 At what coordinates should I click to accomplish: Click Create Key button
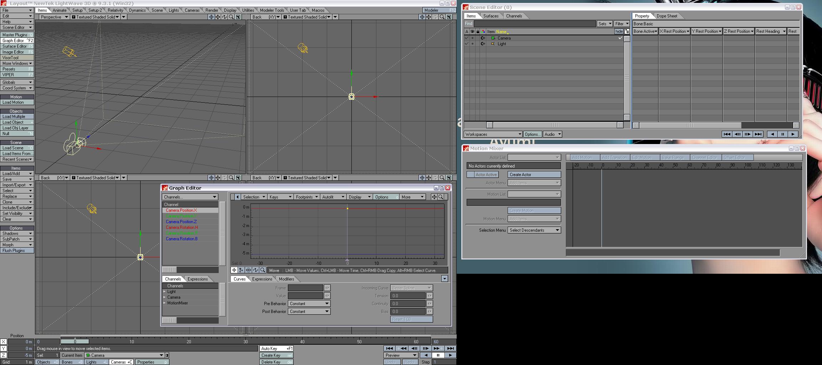click(x=276, y=355)
